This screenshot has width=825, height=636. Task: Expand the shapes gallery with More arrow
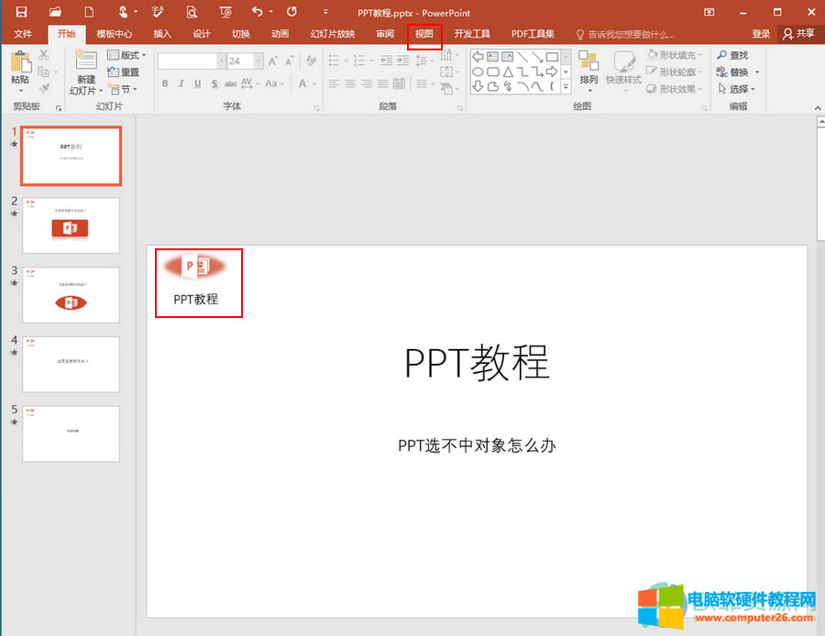(x=566, y=87)
